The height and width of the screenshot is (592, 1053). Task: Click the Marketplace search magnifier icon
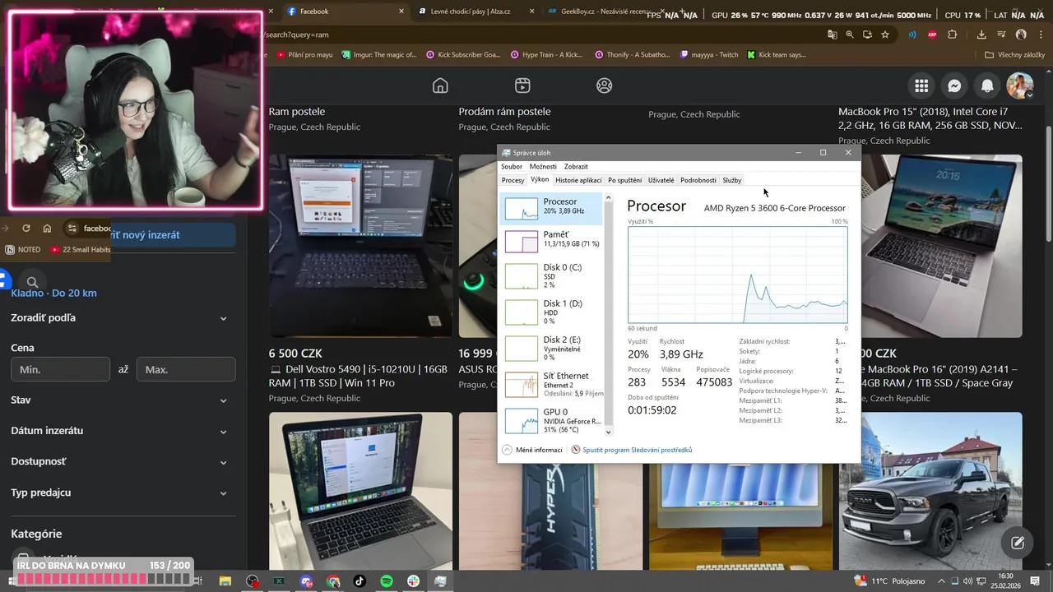(x=32, y=282)
